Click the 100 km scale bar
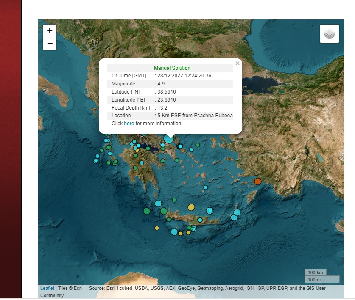The height and width of the screenshot is (300, 355). [316, 272]
